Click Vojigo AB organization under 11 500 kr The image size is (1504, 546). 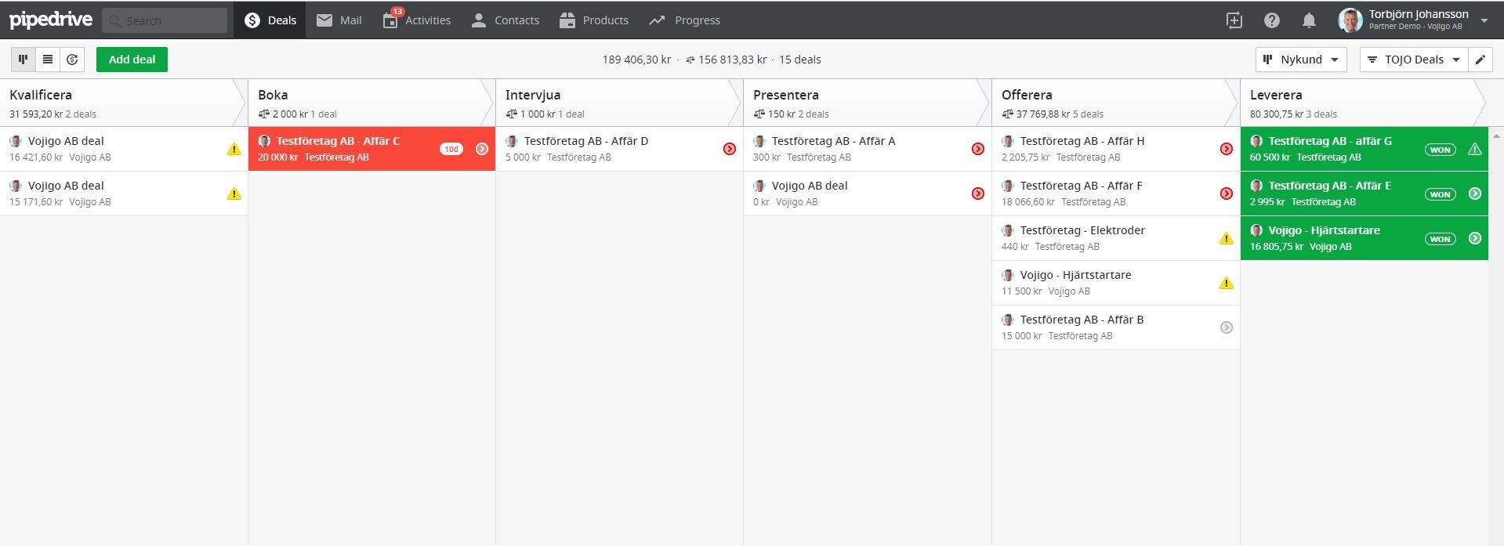(x=1069, y=291)
